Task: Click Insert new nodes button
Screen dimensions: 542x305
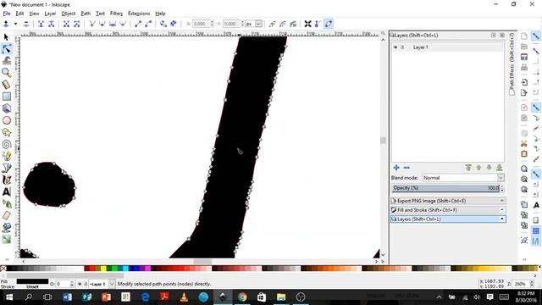Action: [6, 24]
